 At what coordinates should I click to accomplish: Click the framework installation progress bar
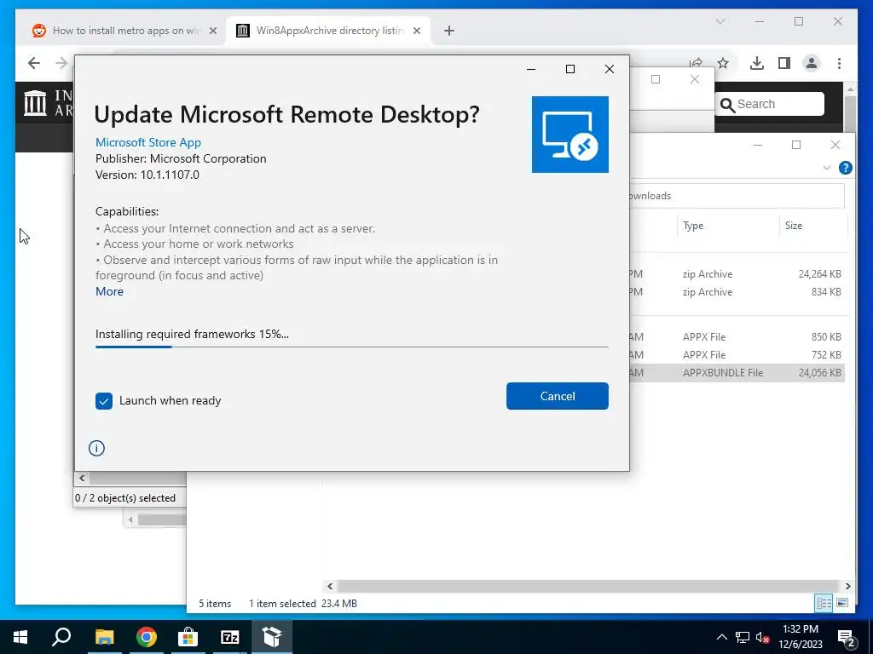coord(351,347)
